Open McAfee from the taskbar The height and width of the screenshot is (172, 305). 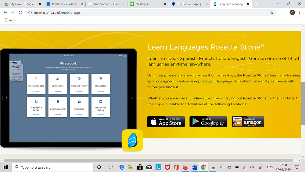(x=167, y=167)
